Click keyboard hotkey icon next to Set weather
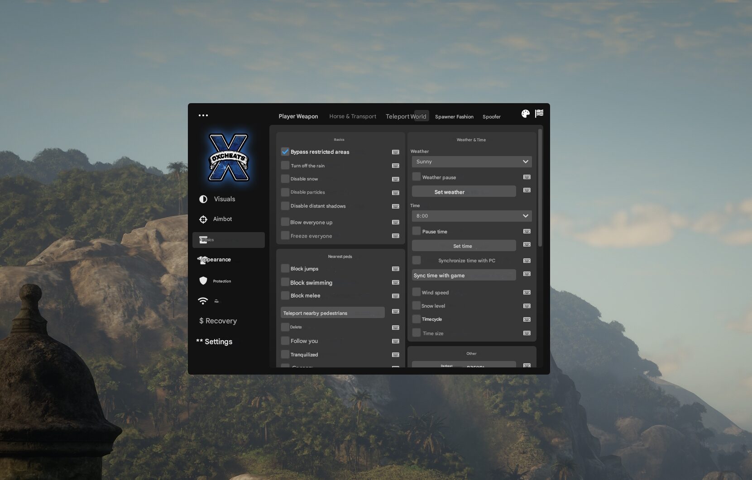The image size is (752, 480). [527, 190]
